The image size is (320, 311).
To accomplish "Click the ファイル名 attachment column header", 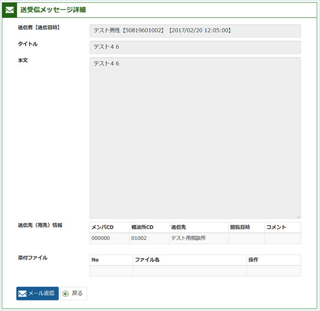I will coord(147,260).
